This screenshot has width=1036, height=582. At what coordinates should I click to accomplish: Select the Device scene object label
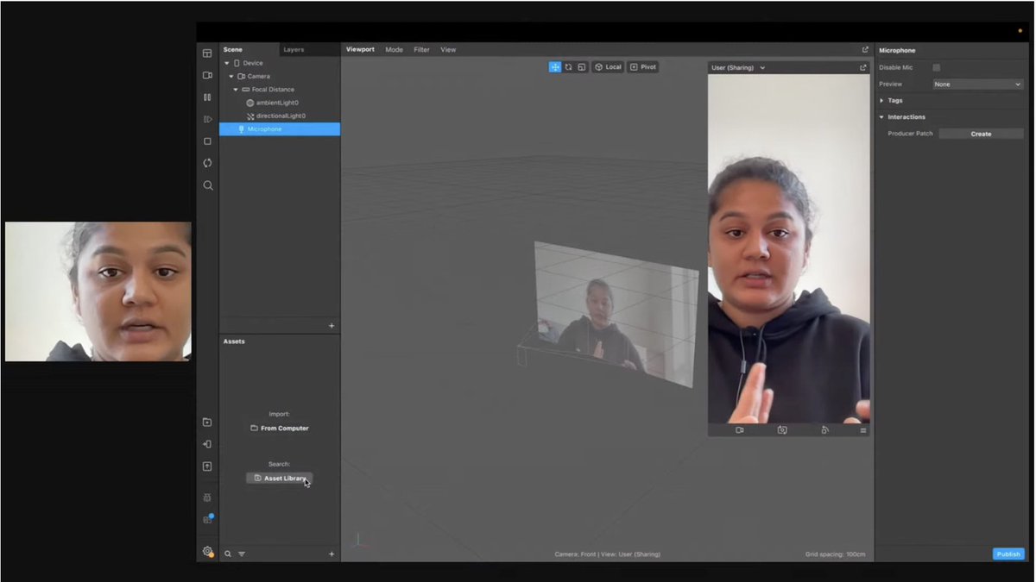pyautogui.click(x=252, y=63)
